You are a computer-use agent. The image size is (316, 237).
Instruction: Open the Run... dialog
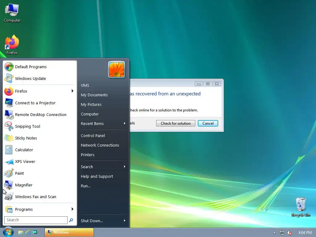(85, 186)
